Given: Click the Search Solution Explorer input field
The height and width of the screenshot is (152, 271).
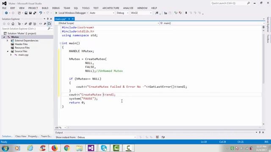Looking at the screenshot, I should pyautogui.click(x=24, y=29).
